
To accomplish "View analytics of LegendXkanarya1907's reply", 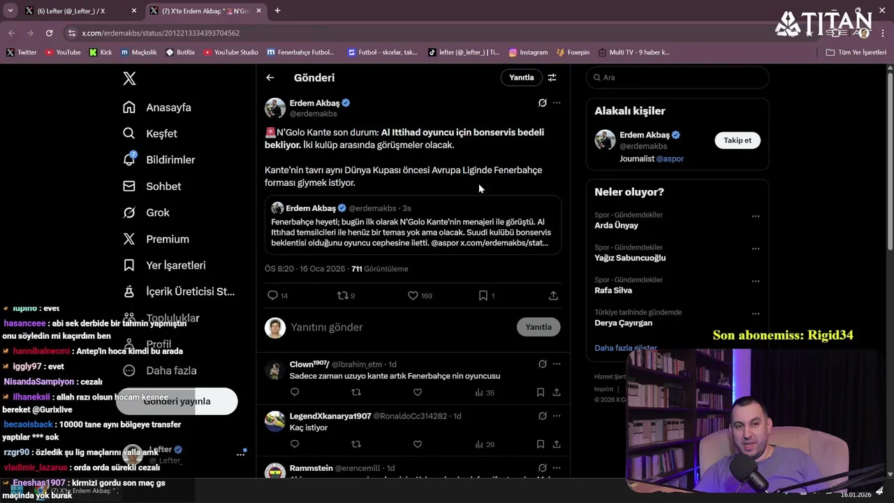I will (x=484, y=444).
